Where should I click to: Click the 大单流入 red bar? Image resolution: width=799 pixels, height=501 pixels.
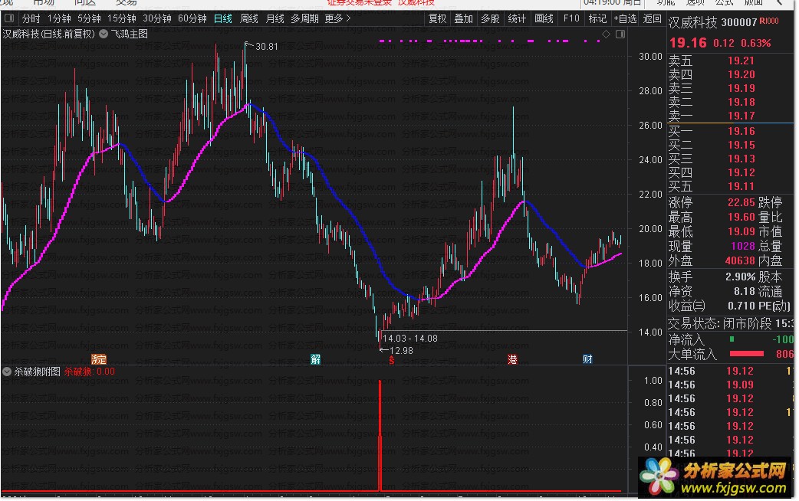point(747,354)
